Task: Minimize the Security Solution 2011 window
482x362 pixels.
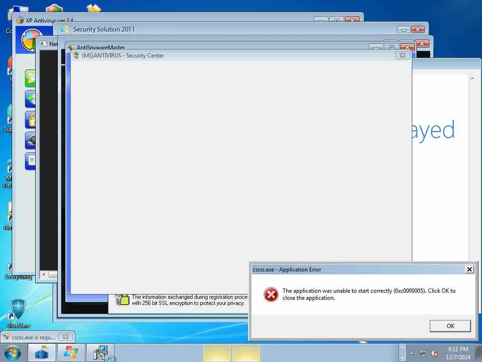Action: pos(403,30)
